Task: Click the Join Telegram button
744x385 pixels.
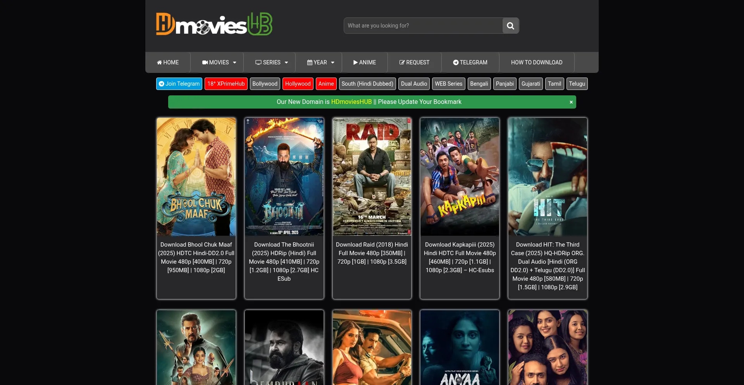Action: tap(179, 84)
